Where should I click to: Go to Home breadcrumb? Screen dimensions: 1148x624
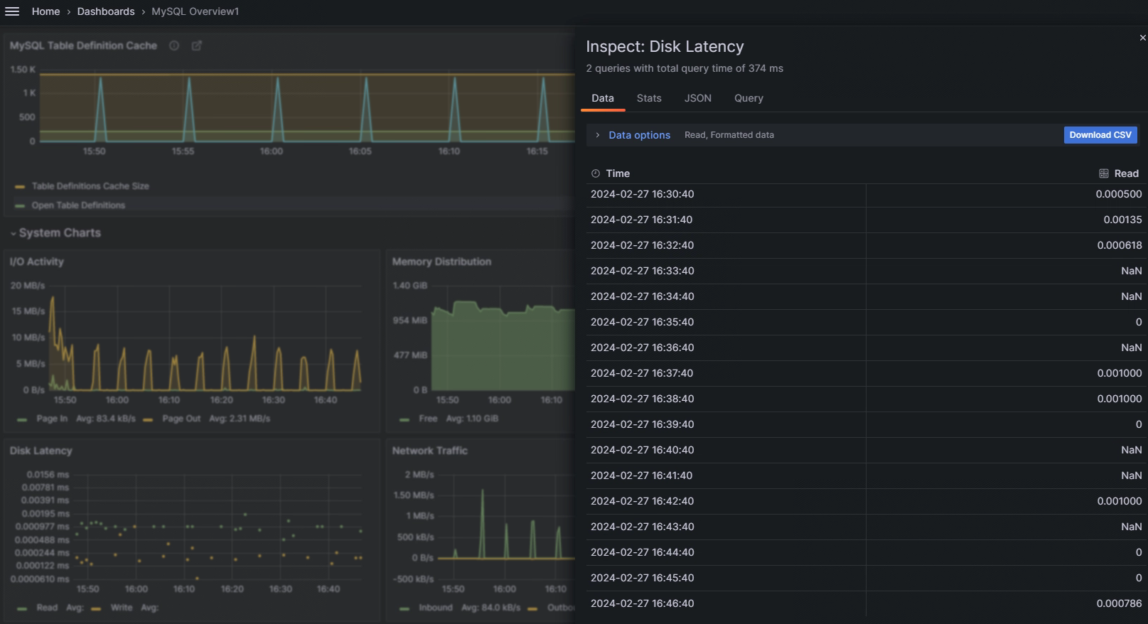coord(45,11)
